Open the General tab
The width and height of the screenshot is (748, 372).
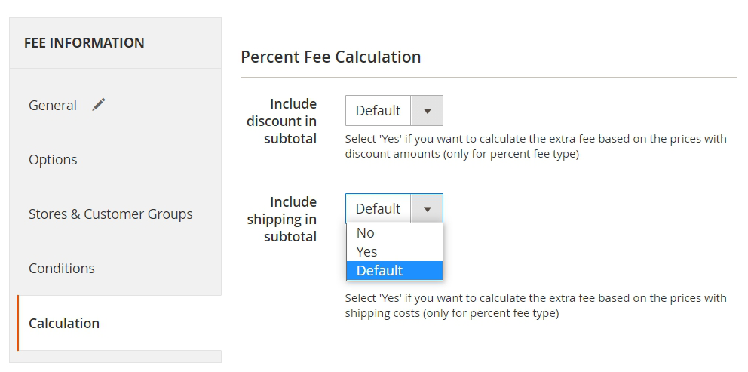[x=53, y=106]
